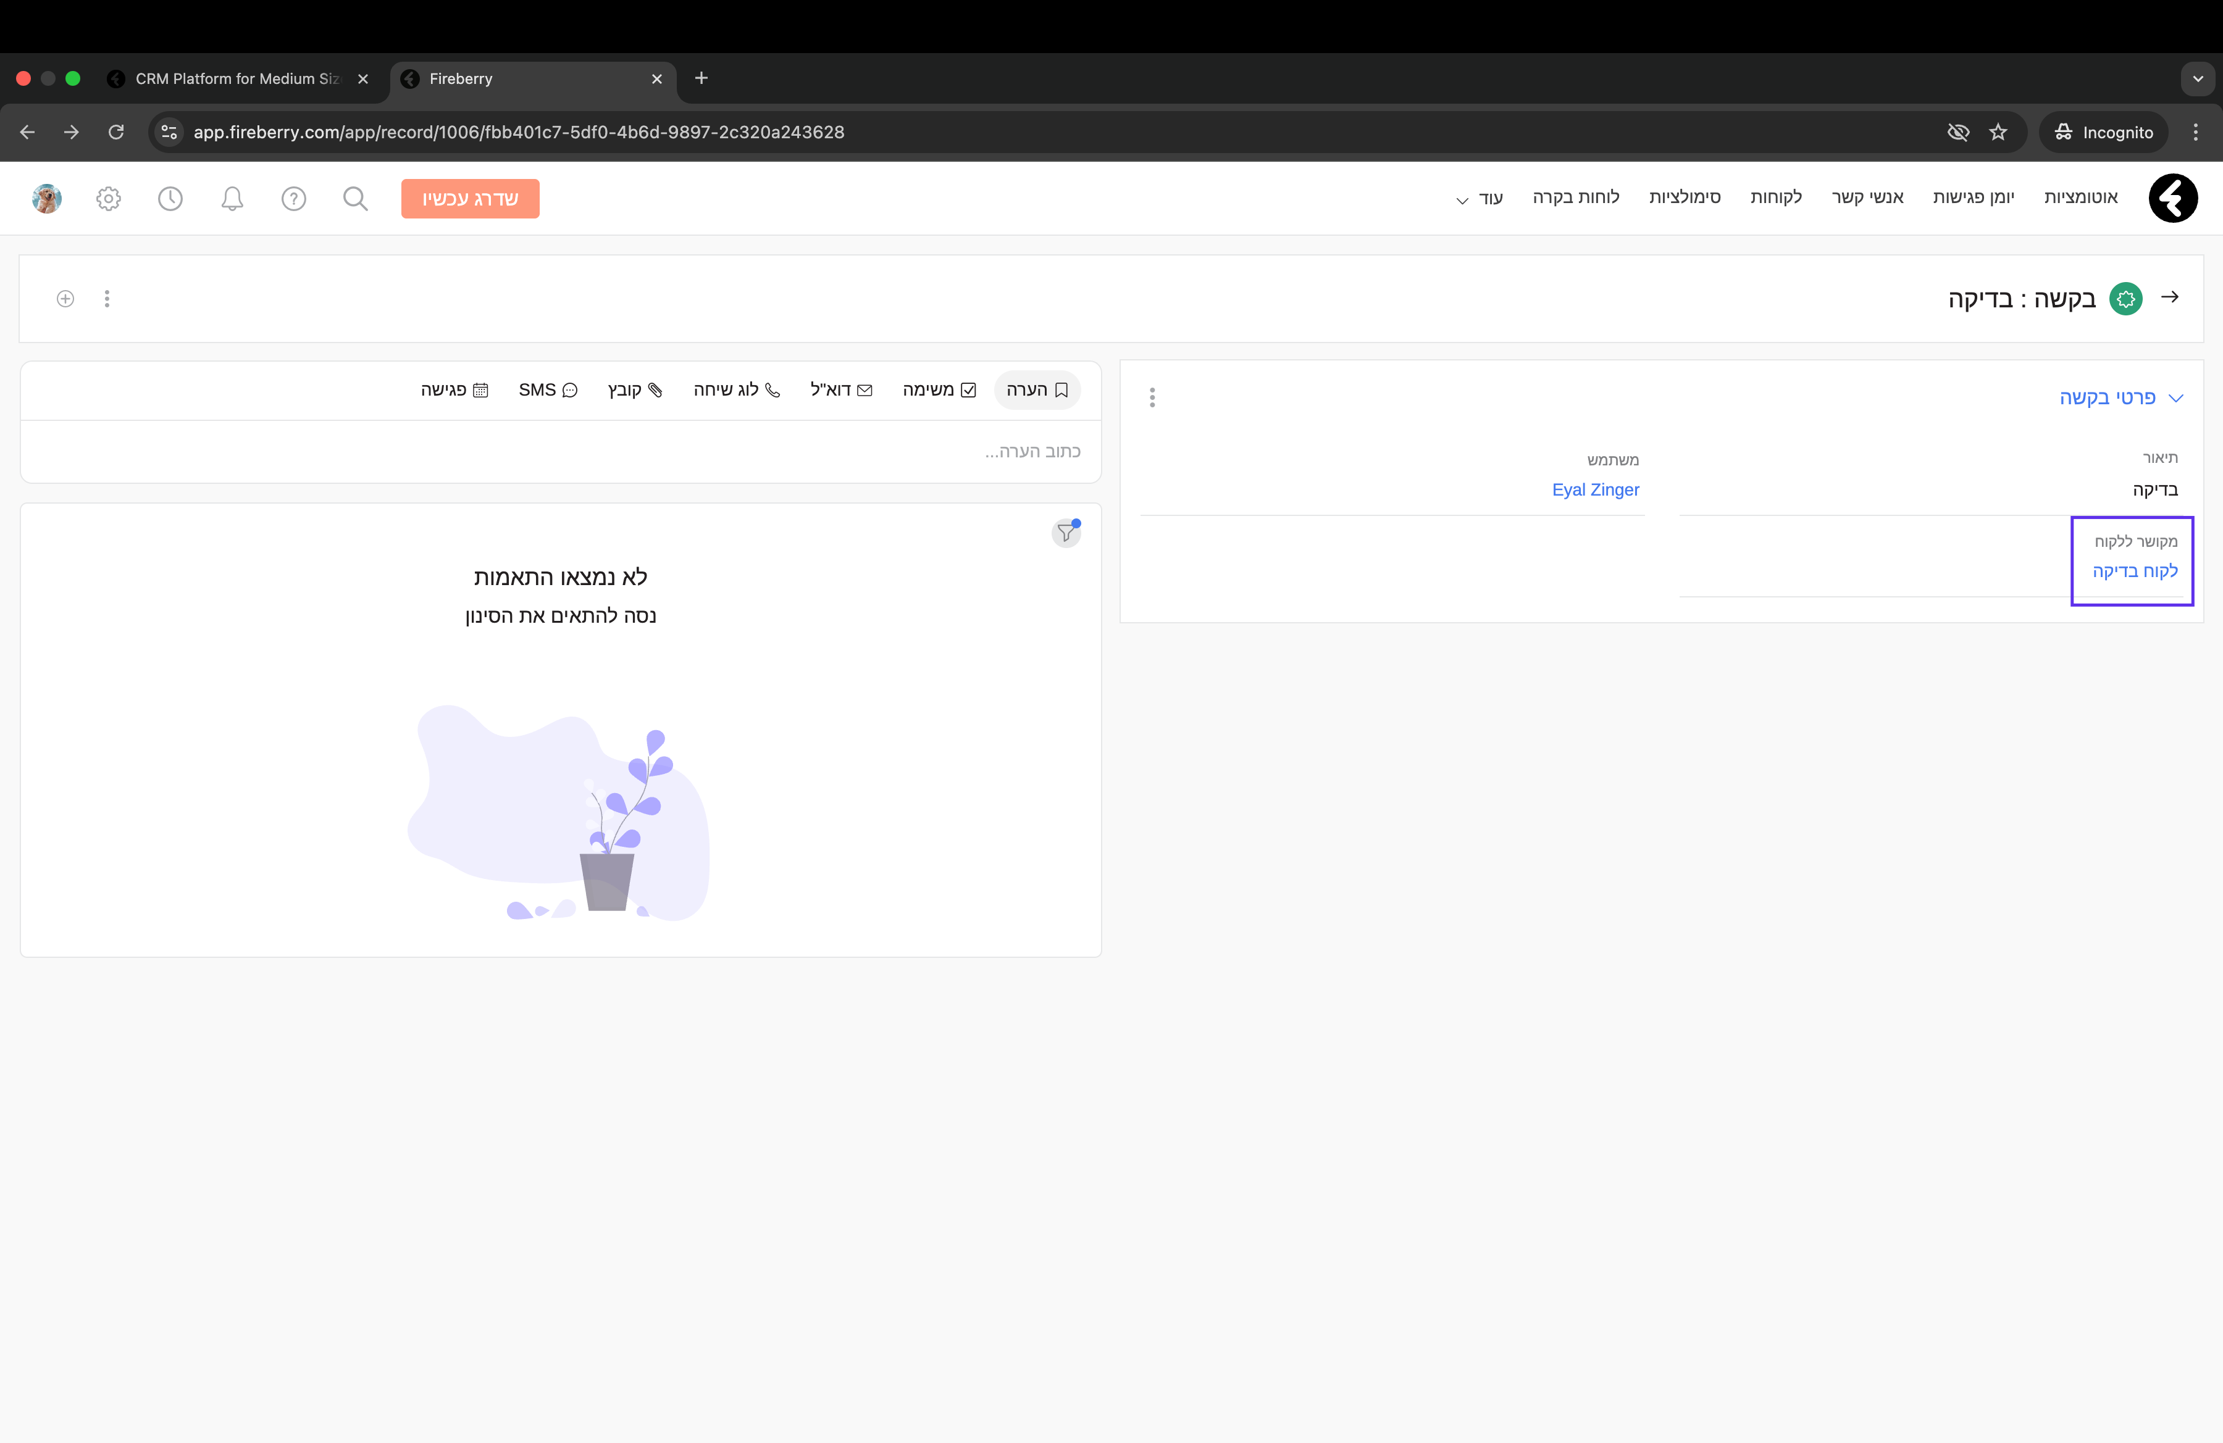This screenshot has width=2223, height=1443.
Task: Click the שדרג עכשיו upgrade button
Action: (470, 198)
